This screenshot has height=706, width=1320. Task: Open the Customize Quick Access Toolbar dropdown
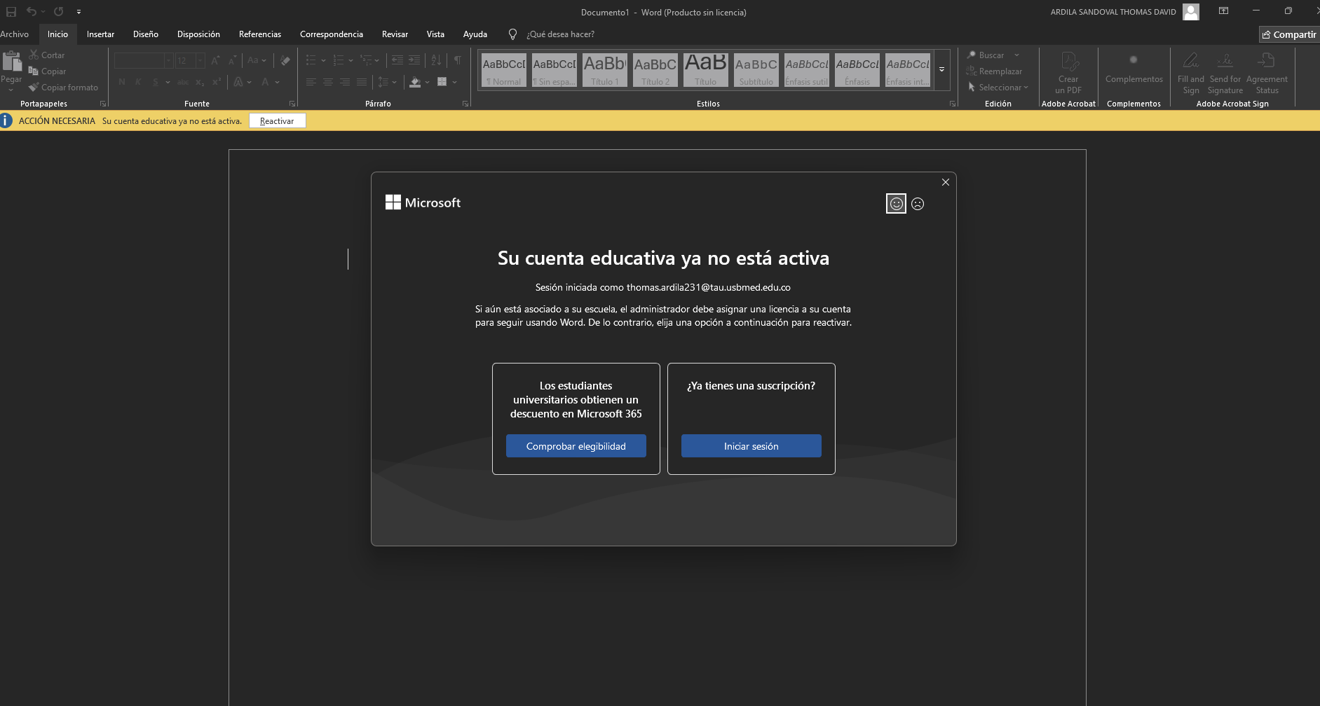tap(79, 12)
